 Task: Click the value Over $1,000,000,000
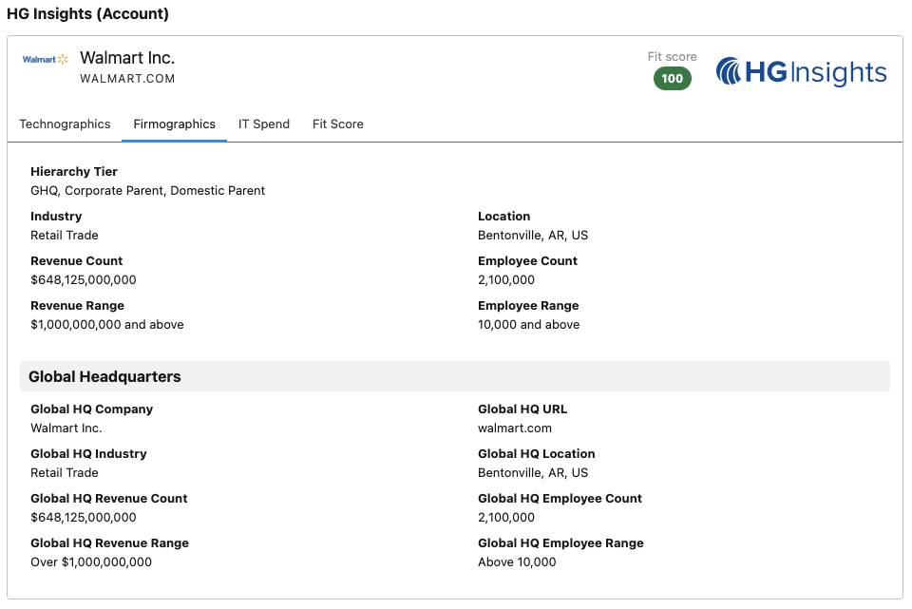(91, 562)
